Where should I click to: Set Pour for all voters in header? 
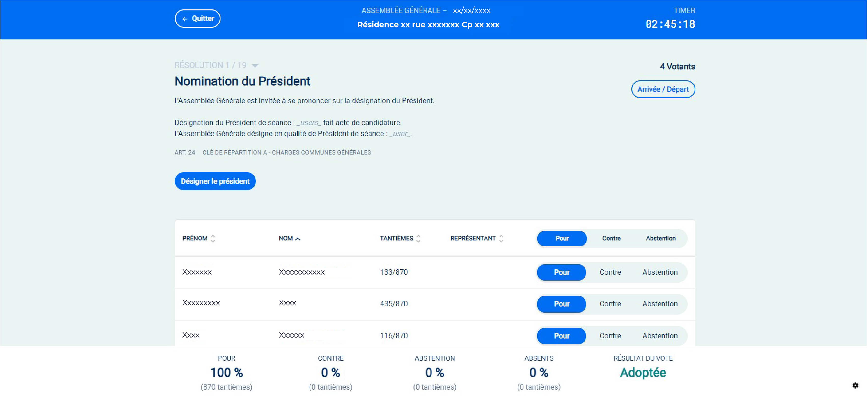click(x=562, y=238)
